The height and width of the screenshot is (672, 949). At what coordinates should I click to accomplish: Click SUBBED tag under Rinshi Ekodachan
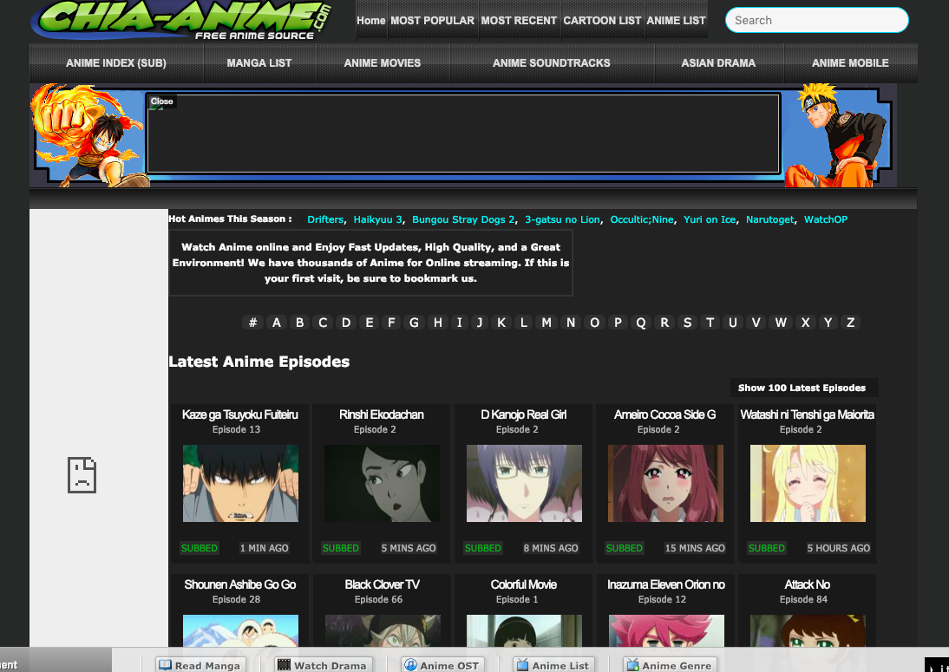tap(341, 548)
